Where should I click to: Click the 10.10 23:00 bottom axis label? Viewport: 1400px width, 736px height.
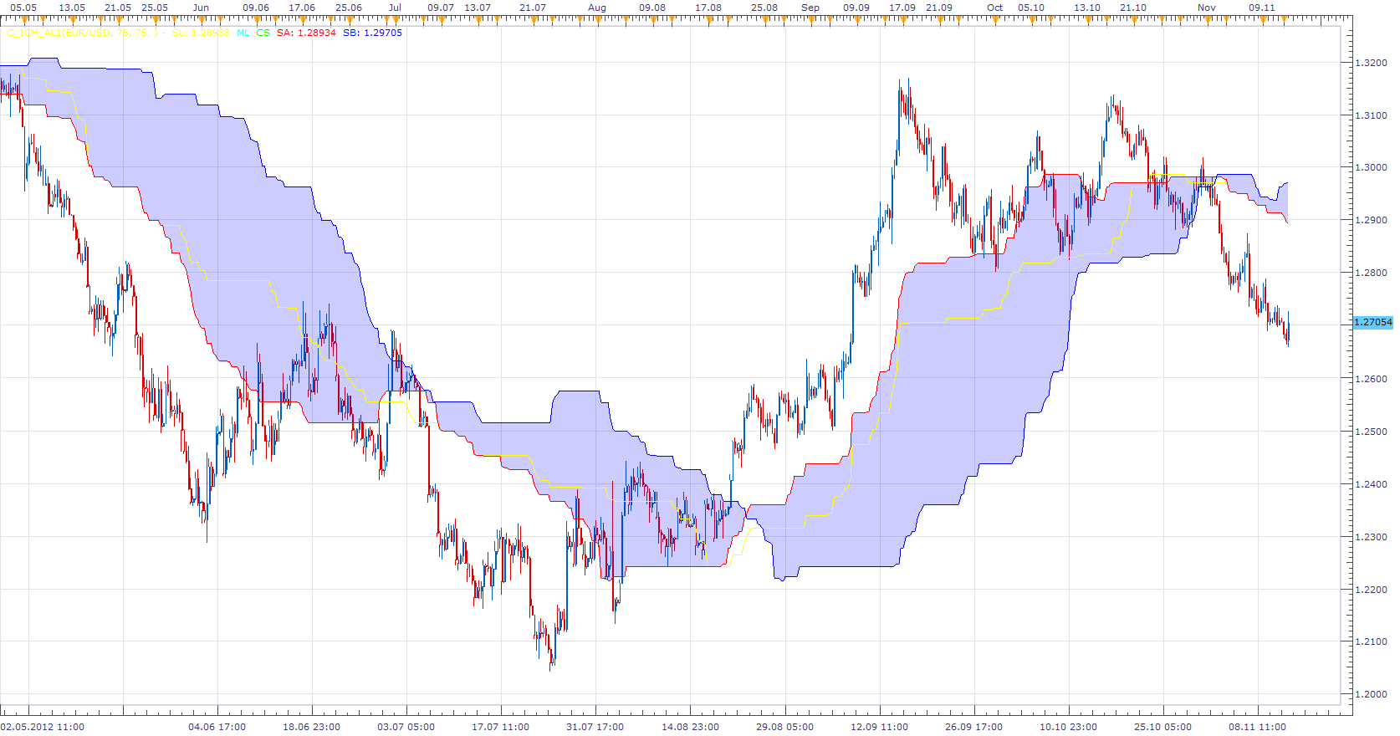tap(1069, 727)
